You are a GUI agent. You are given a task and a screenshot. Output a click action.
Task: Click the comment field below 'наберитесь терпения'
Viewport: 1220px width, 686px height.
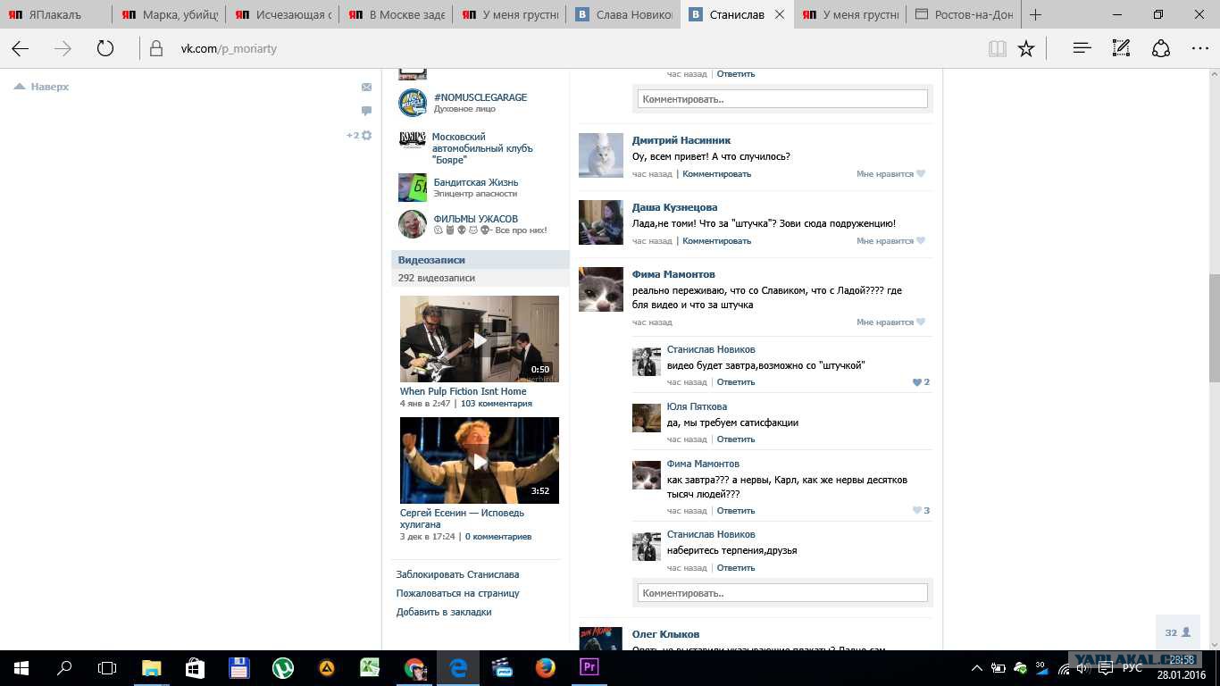pyautogui.click(x=782, y=593)
